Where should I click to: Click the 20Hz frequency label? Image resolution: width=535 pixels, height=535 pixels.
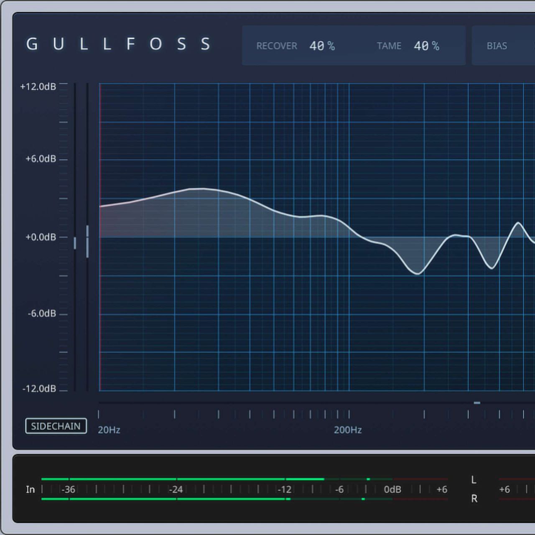[109, 430]
